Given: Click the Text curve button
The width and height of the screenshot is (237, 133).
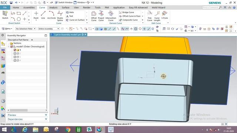Looking at the screenshot, I should click(70, 16).
